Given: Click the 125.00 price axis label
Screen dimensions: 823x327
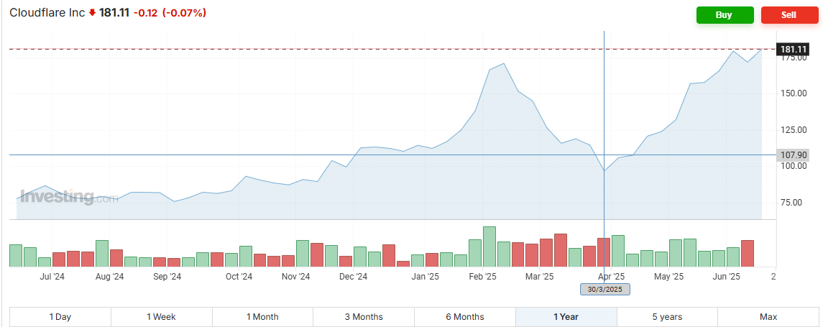Looking at the screenshot, I should 794,129.
